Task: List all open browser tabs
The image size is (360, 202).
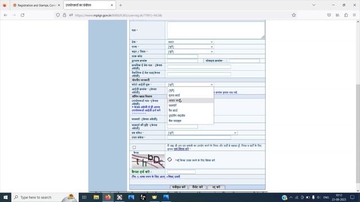Action: tap(314, 5)
